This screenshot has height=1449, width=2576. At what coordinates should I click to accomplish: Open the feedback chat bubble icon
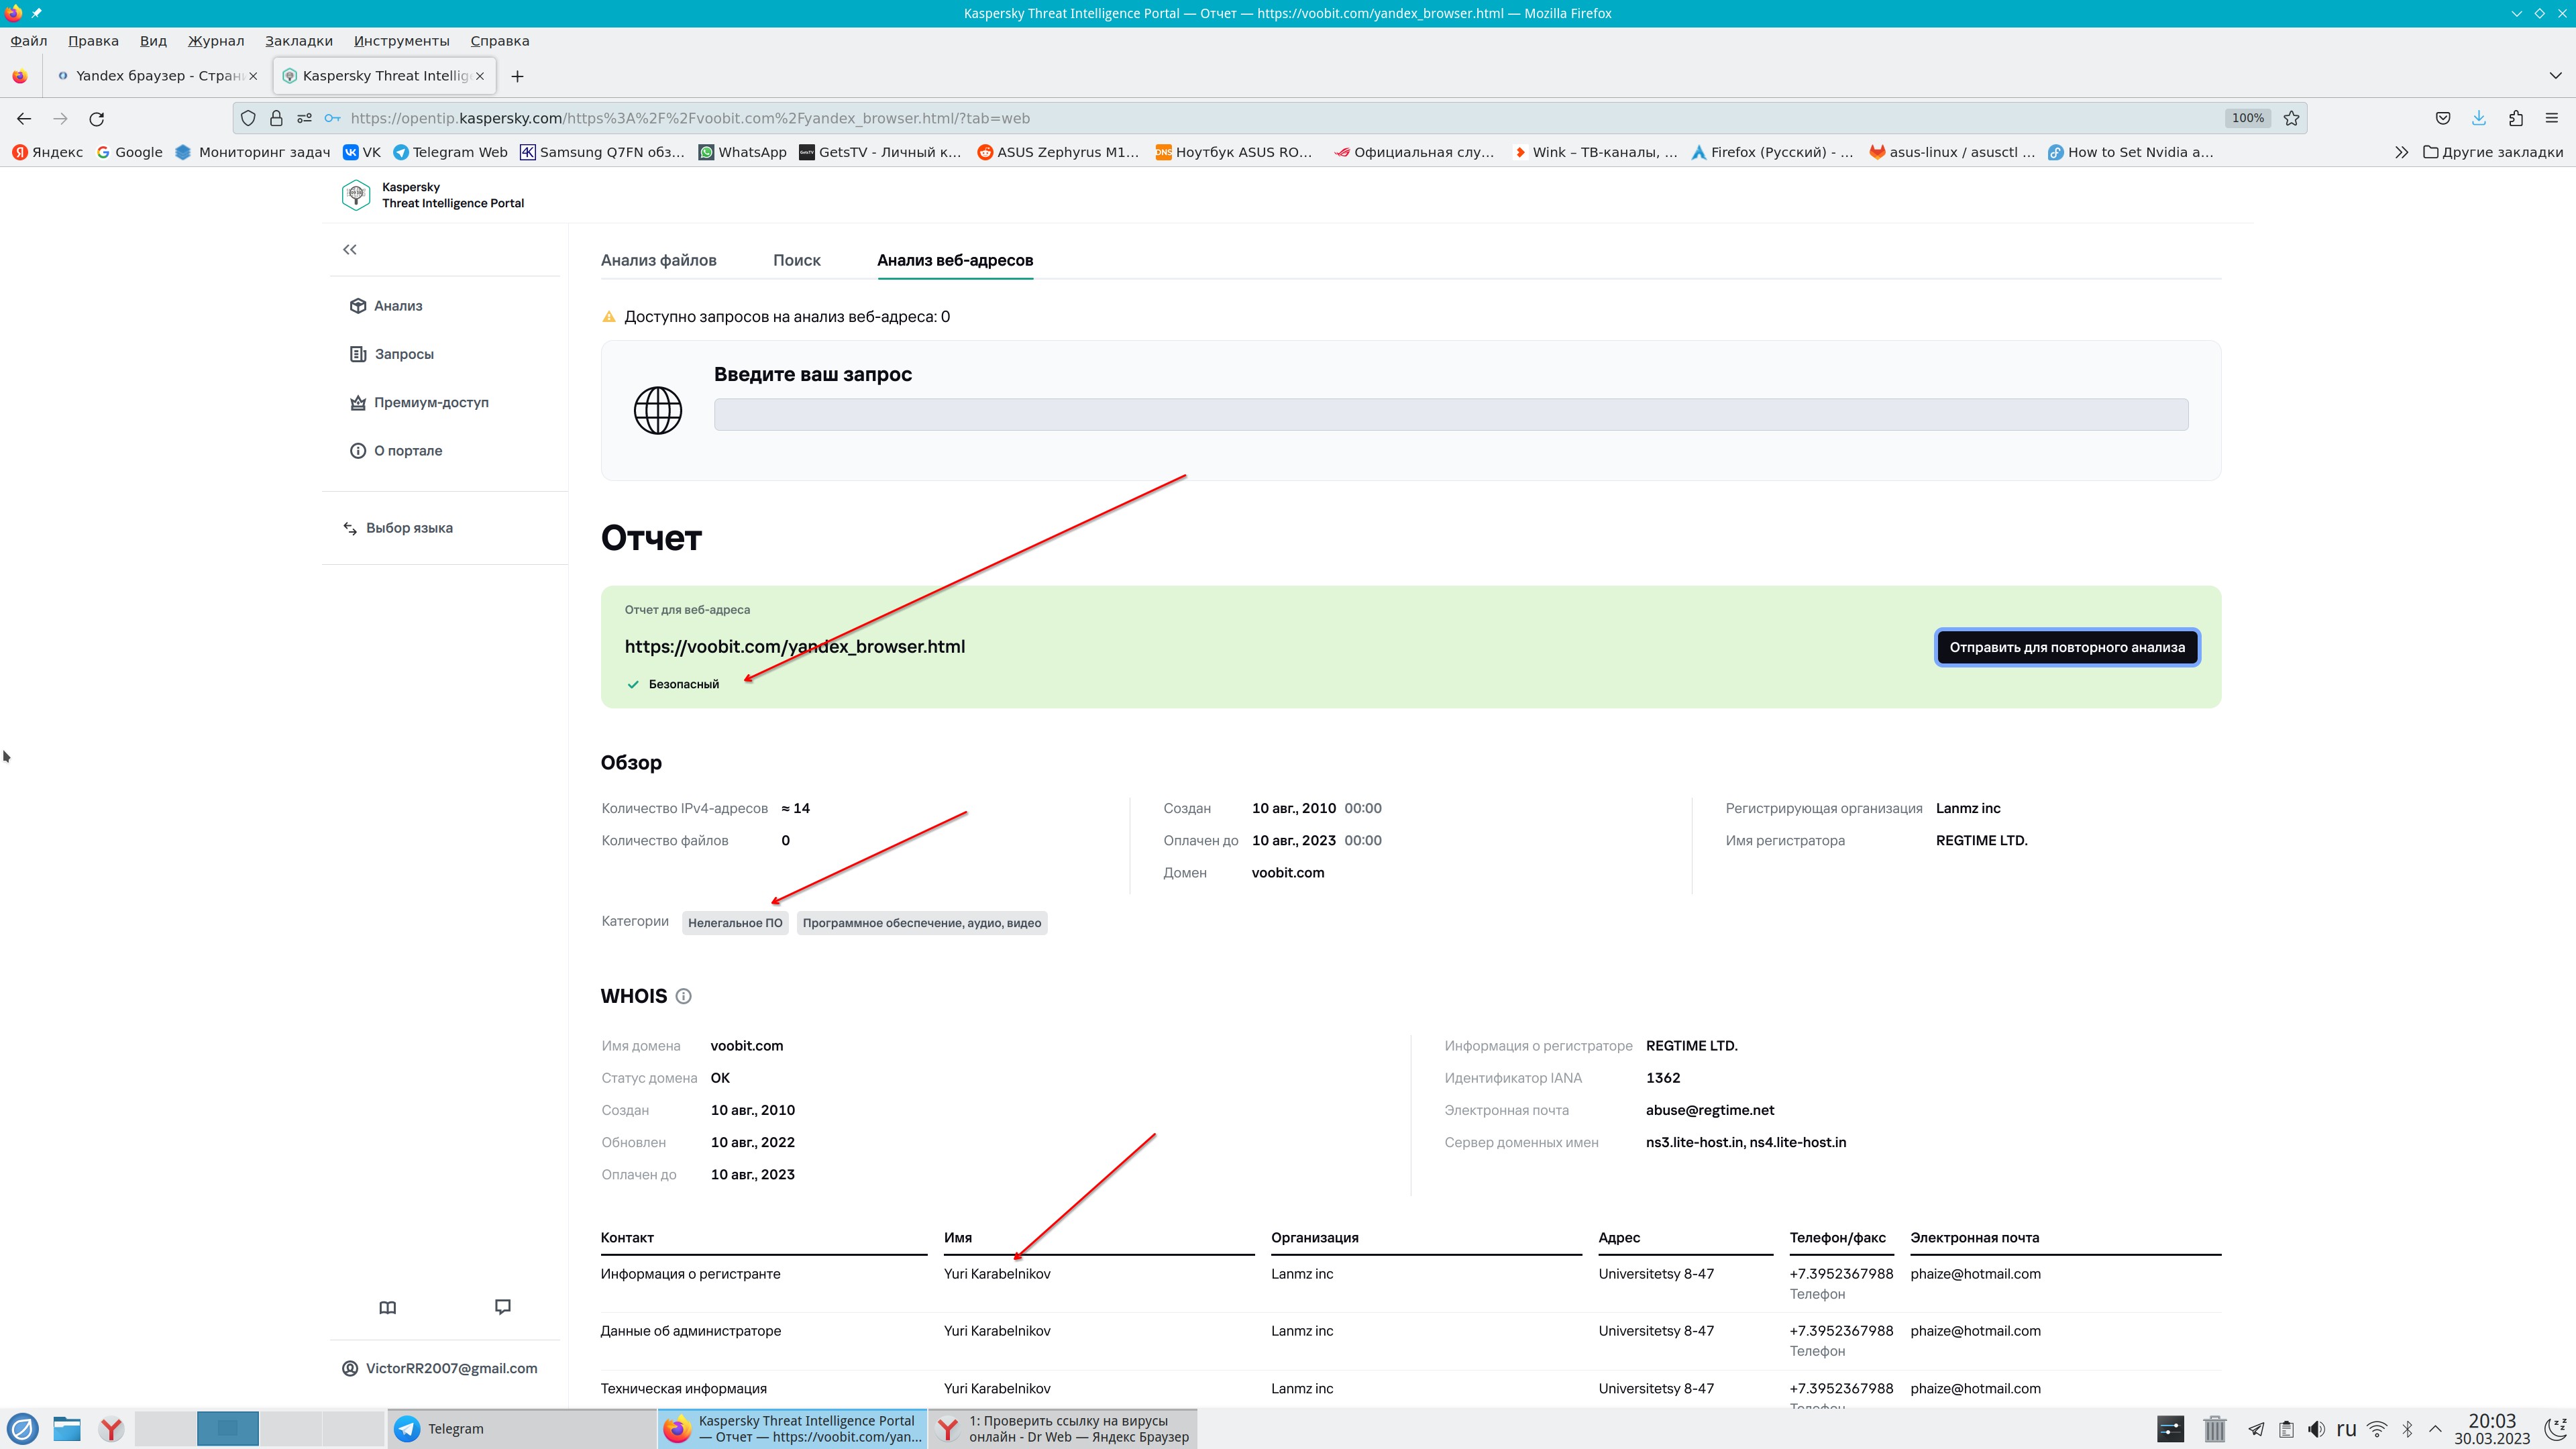pyautogui.click(x=503, y=1306)
